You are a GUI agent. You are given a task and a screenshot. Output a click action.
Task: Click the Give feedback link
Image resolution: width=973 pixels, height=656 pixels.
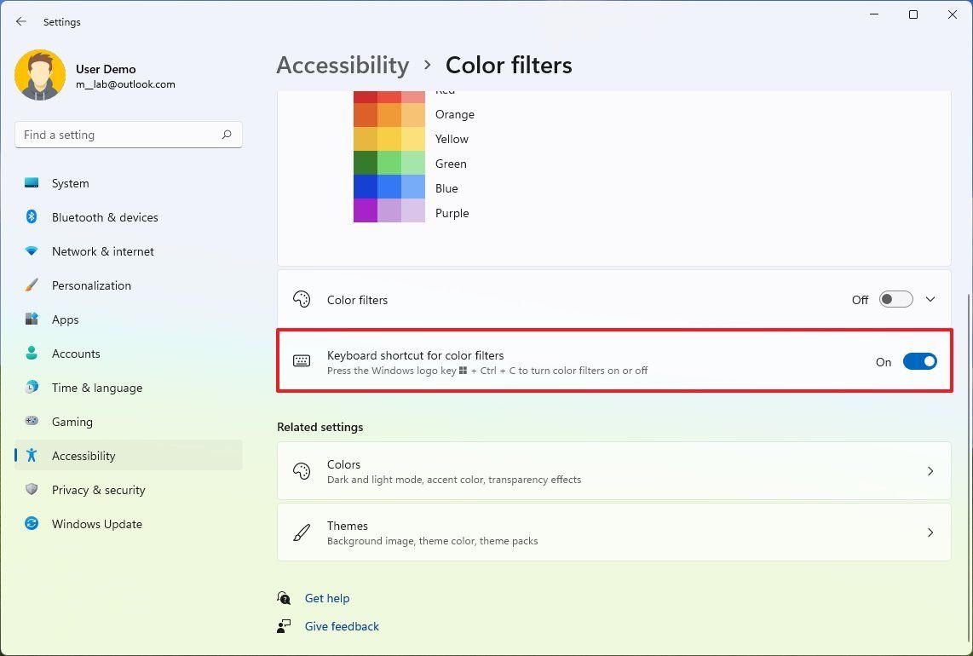tap(341, 626)
